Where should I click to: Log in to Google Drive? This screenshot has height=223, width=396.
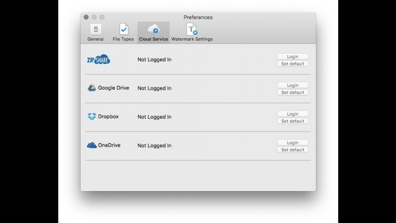click(x=293, y=86)
